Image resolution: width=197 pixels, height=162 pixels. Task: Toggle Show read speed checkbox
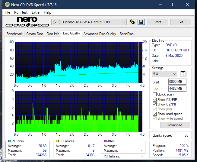point(154,114)
